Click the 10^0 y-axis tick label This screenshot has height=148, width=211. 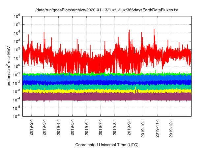[x=17, y=66]
